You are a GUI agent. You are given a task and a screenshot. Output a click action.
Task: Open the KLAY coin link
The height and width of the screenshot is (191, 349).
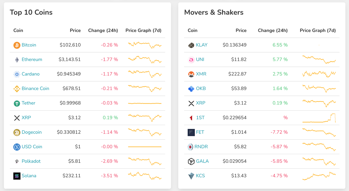[202, 45]
